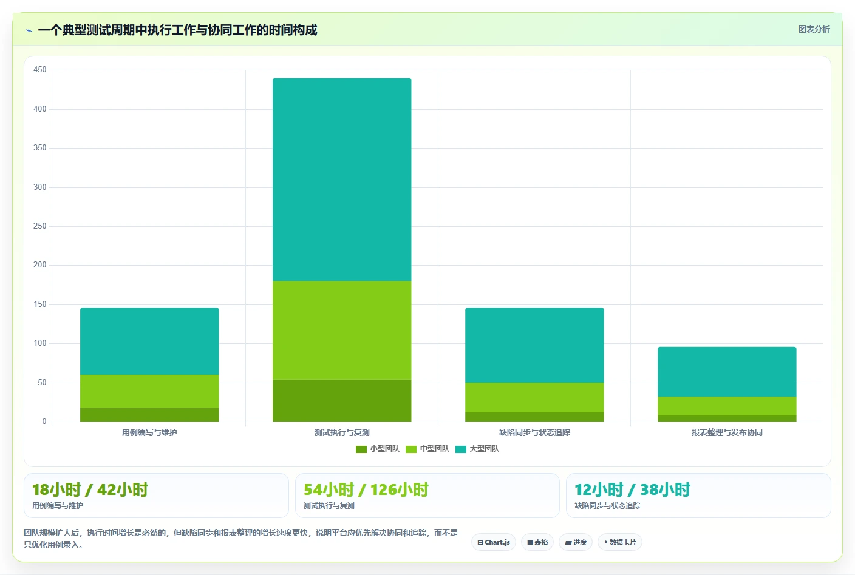Click the 小型团队 segment of 用例编写与维护 bar
855x575 pixels.
(x=149, y=415)
